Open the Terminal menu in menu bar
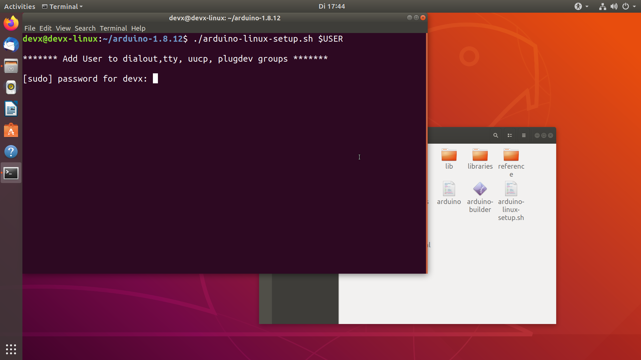Viewport: 641px width, 360px height. (x=114, y=28)
